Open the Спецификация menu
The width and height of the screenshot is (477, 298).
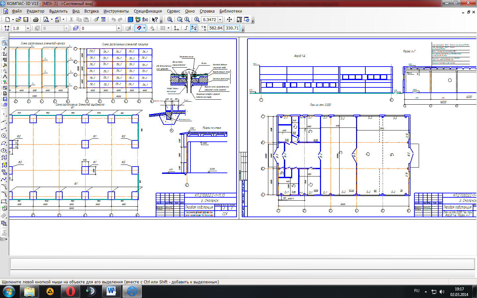click(x=148, y=11)
